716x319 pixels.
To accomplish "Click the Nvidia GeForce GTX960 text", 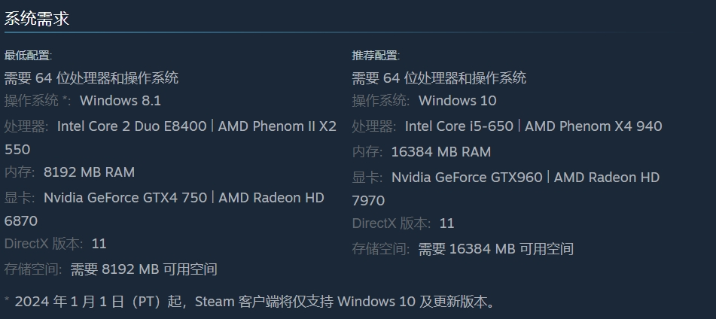I will [x=467, y=178].
